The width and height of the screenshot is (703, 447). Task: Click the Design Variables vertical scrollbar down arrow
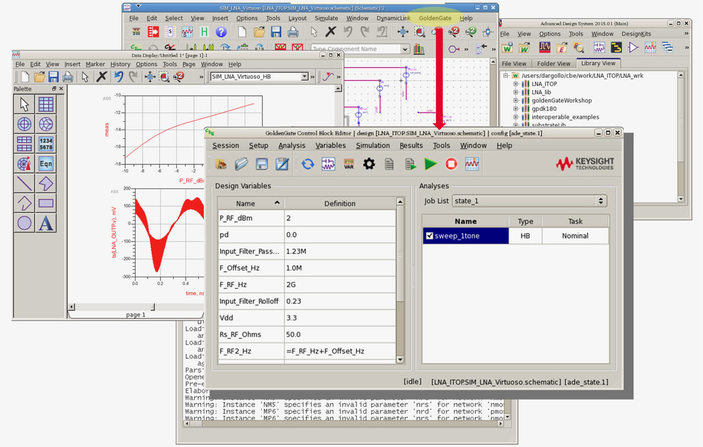[x=401, y=359]
